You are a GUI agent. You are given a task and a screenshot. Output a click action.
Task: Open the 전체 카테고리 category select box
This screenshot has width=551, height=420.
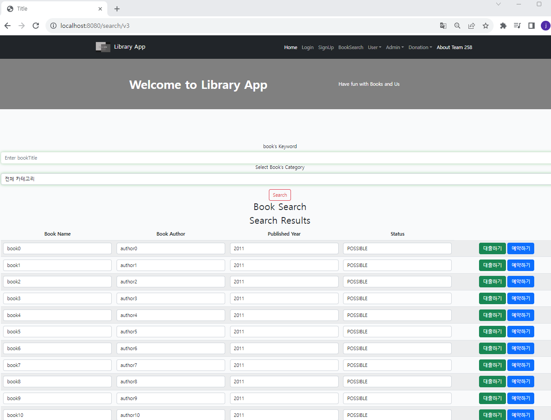276,179
